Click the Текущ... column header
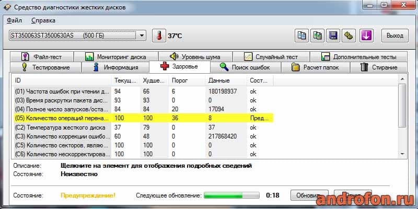 (125, 80)
